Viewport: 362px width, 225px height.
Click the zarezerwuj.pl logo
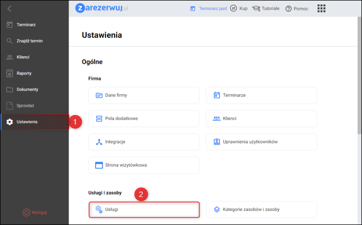coord(103,8)
